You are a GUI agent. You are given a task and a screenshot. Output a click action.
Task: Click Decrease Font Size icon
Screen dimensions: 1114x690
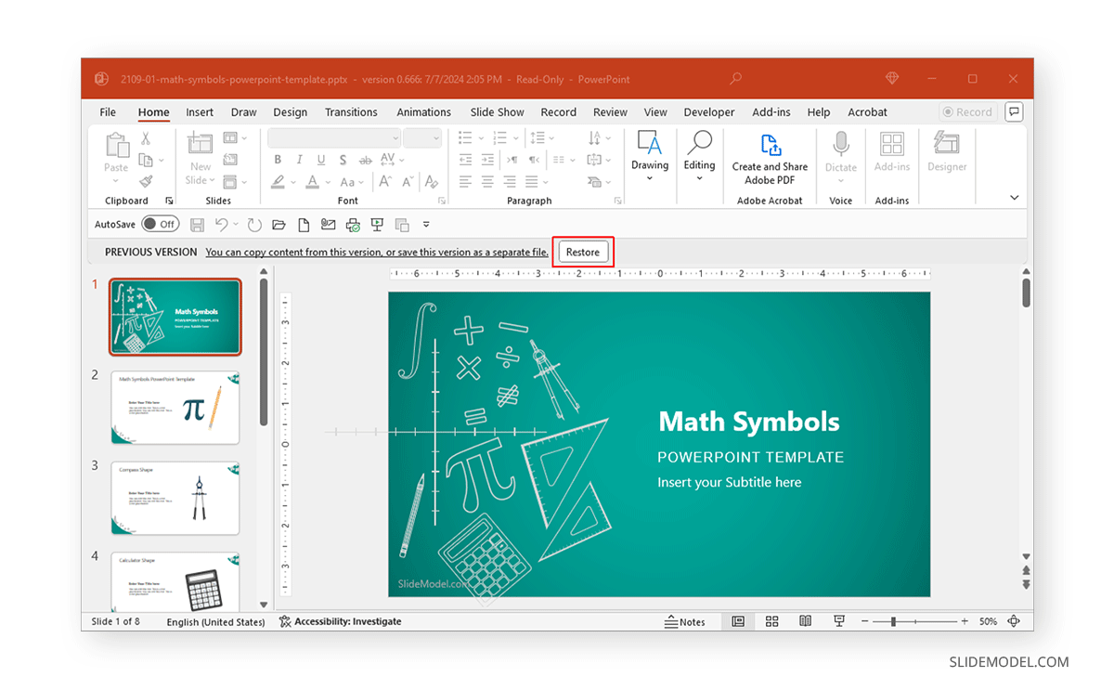[408, 182]
